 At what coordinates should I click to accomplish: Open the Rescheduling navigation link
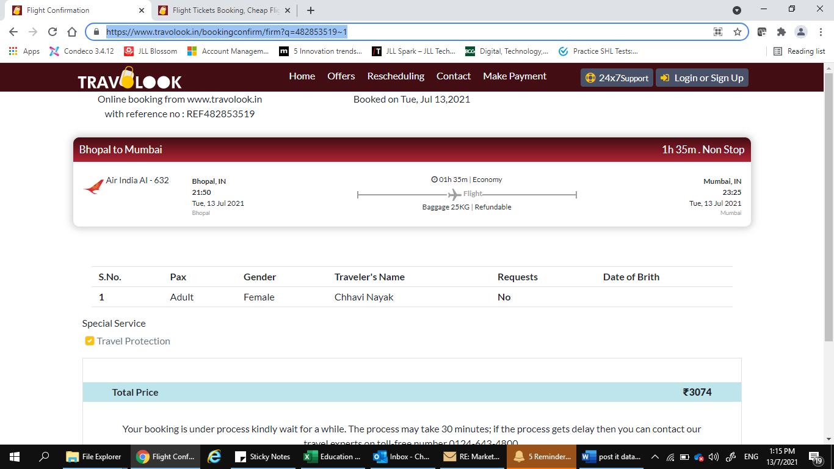pyautogui.click(x=396, y=76)
